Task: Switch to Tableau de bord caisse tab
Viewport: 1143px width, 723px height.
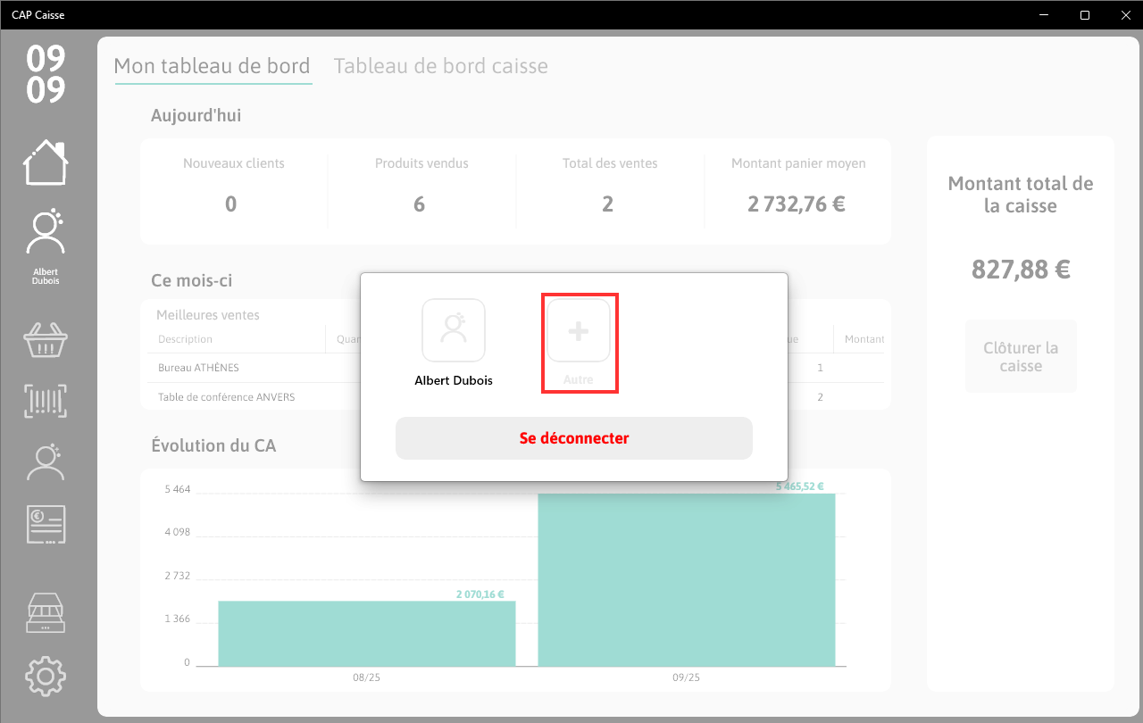Action: pyautogui.click(x=441, y=66)
